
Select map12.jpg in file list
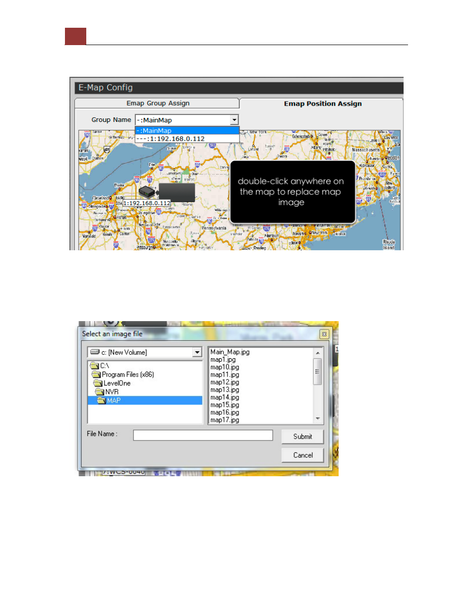[225, 382]
